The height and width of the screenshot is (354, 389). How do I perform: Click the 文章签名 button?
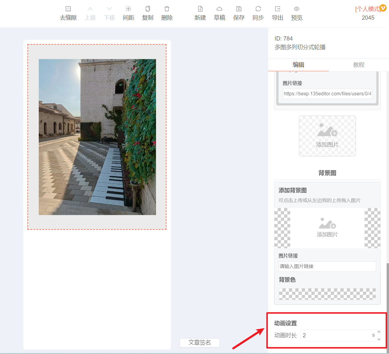(200, 343)
